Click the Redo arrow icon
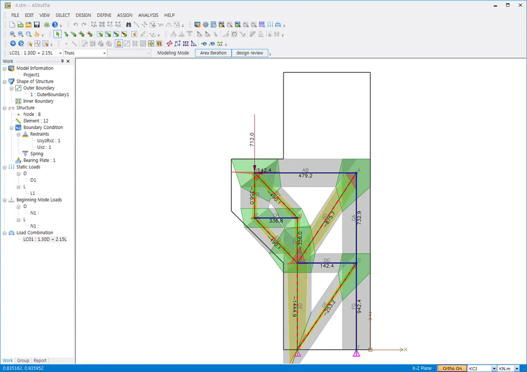Viewport: 527px width, 372px height. tap(84, 25)
